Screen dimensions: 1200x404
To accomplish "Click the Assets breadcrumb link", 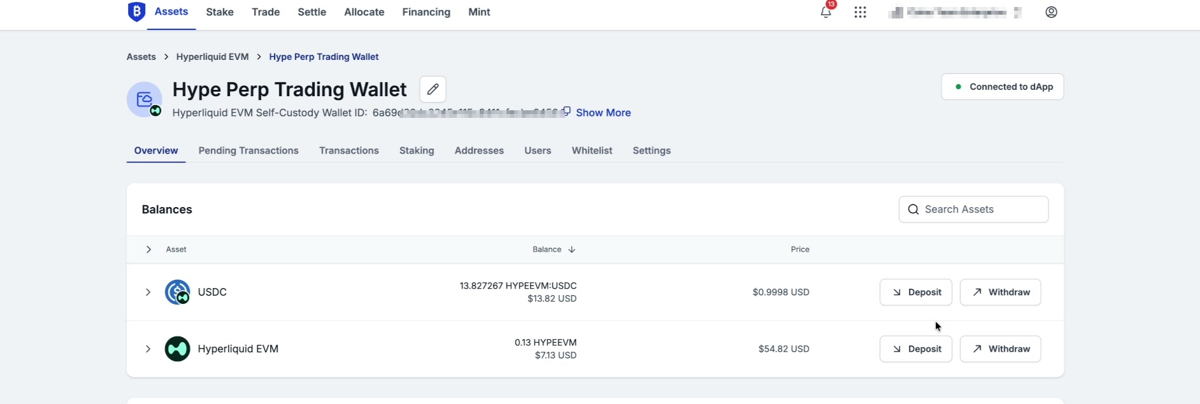I will coord(141,57).
